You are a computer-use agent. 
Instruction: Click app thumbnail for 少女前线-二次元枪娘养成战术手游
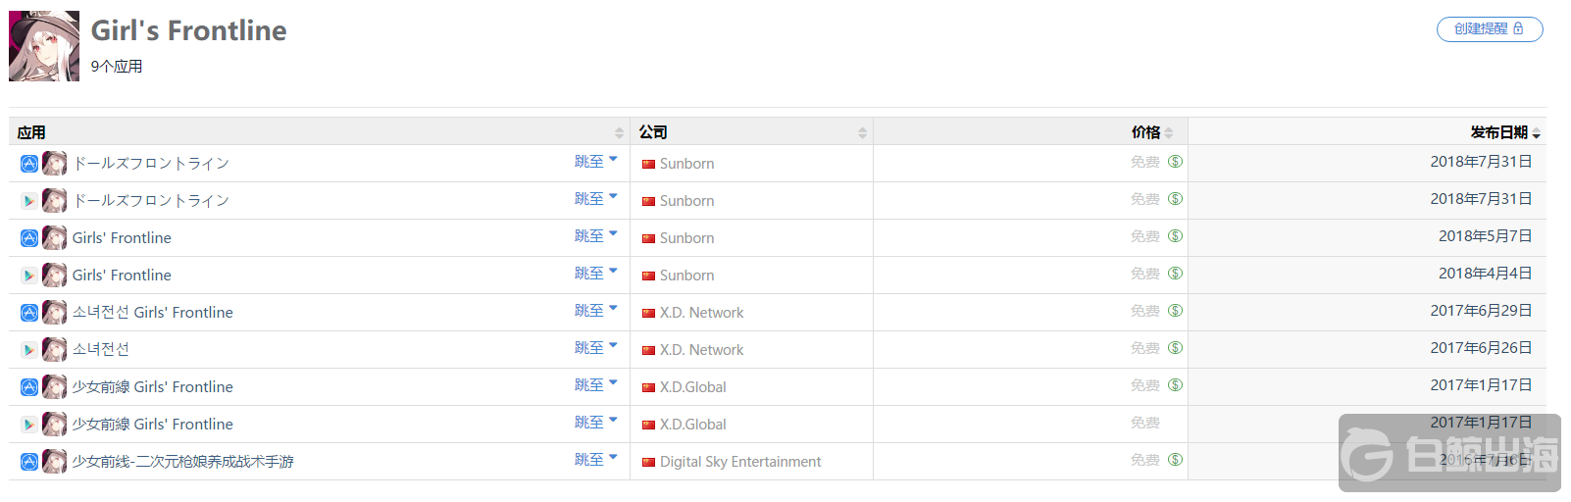55,462
